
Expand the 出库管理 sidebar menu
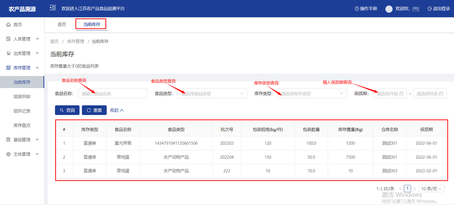pos(22,53)
